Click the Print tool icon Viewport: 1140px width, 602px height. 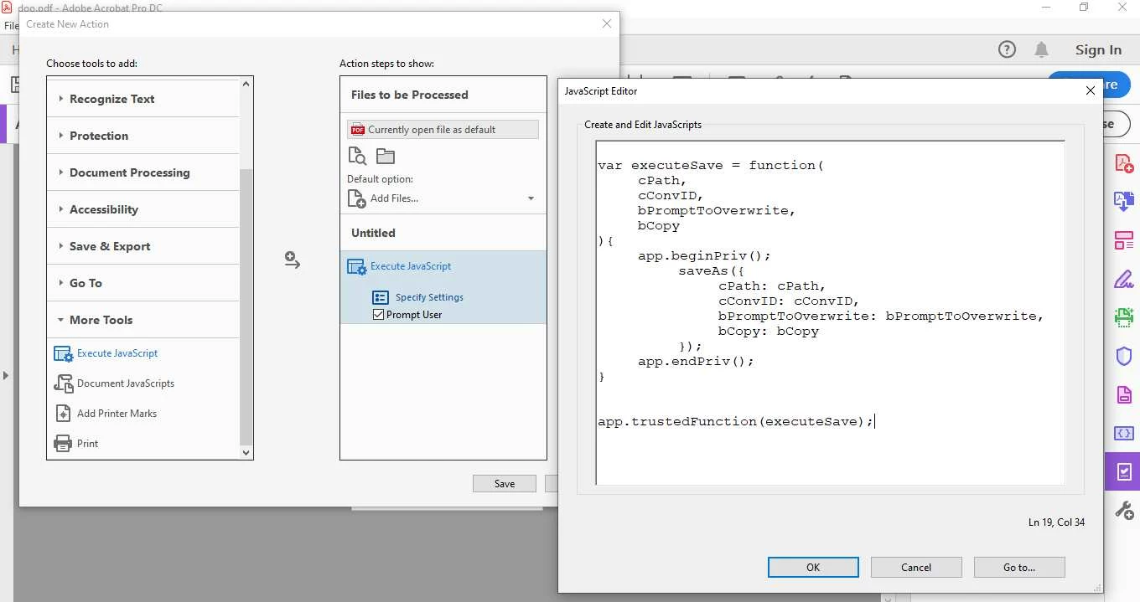63,444
